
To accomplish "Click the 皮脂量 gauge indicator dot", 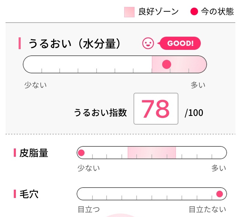I will pyautogui.click(x=81, y=153).
